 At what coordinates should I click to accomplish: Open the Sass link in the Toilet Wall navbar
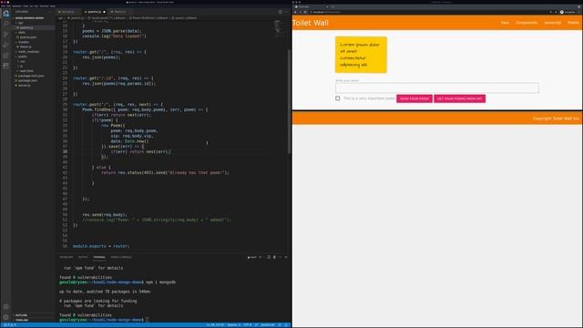tap(505, 23)
